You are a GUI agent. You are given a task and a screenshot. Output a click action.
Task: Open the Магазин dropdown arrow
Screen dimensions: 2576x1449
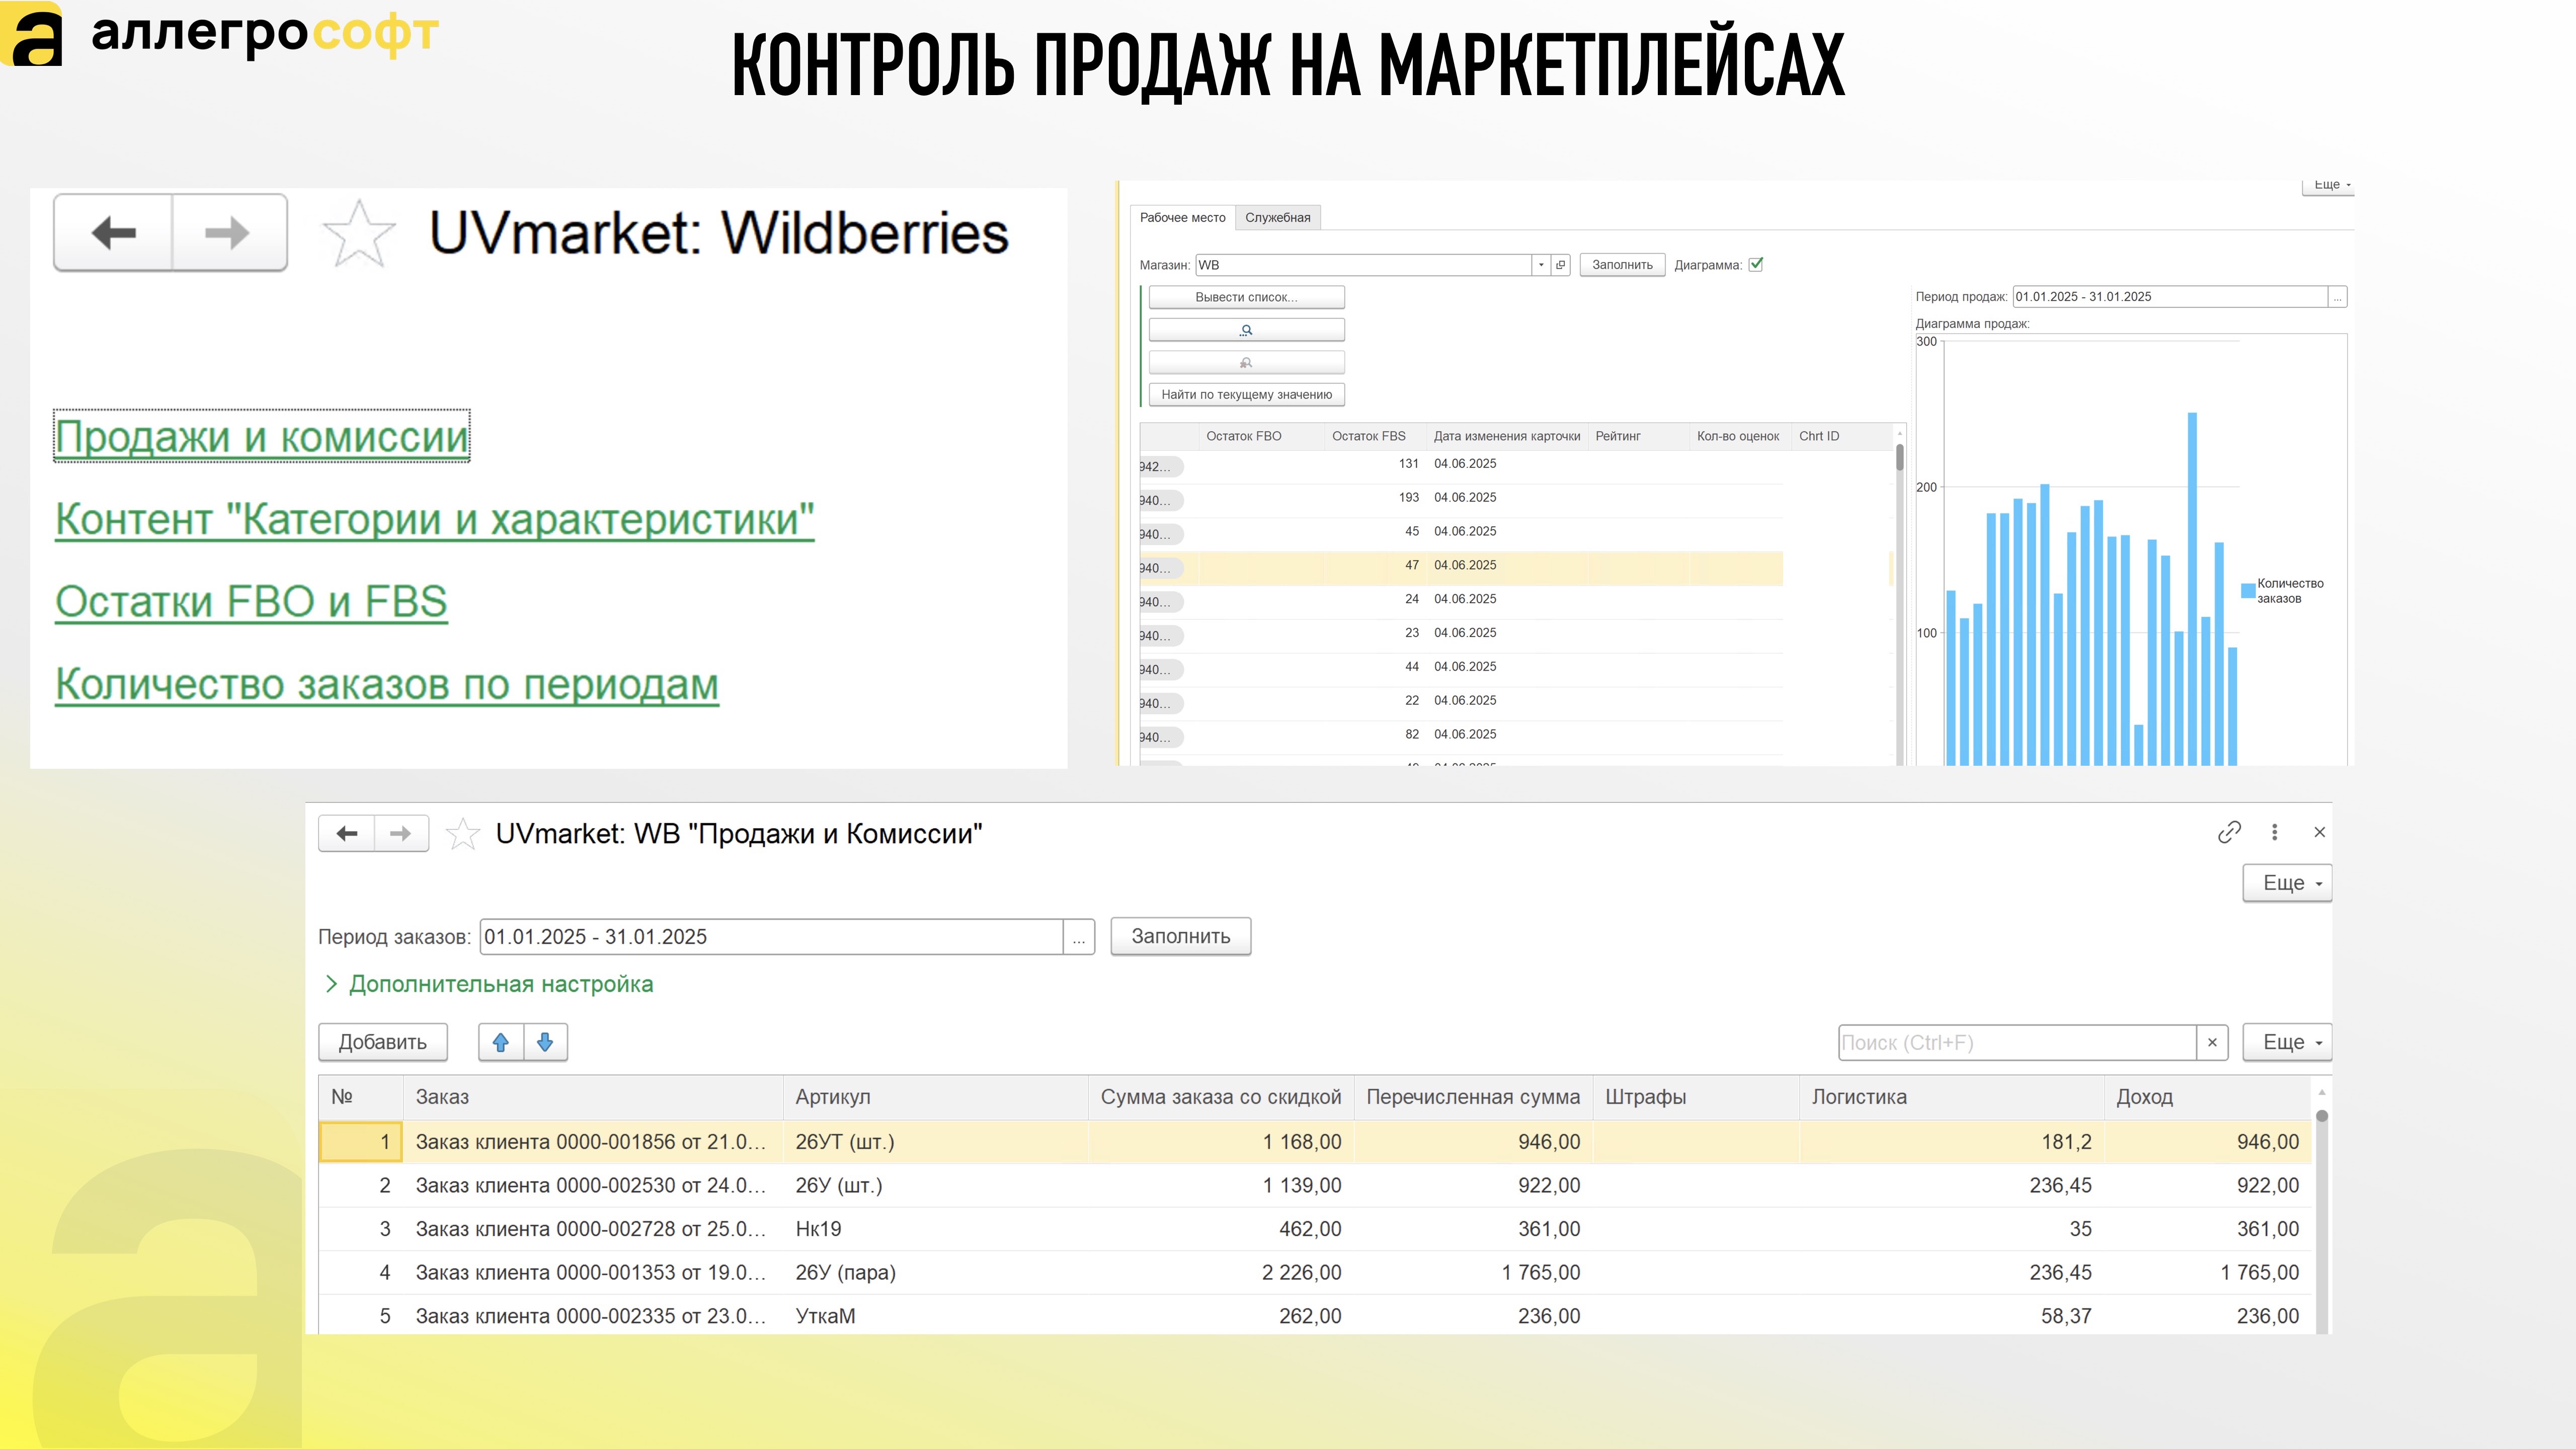point(1541,265)
